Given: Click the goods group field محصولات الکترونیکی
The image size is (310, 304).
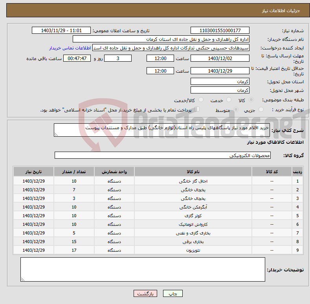Looking at the screenshot, I should coord(163,155).
